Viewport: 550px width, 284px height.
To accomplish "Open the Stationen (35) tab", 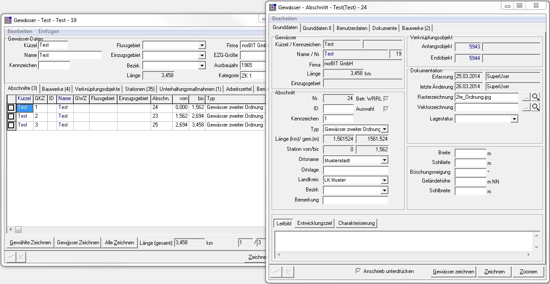I will [139, 89].
